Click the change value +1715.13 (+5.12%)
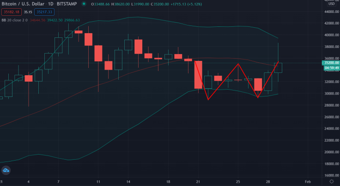 pyautogui.click(x=186, y=4)
